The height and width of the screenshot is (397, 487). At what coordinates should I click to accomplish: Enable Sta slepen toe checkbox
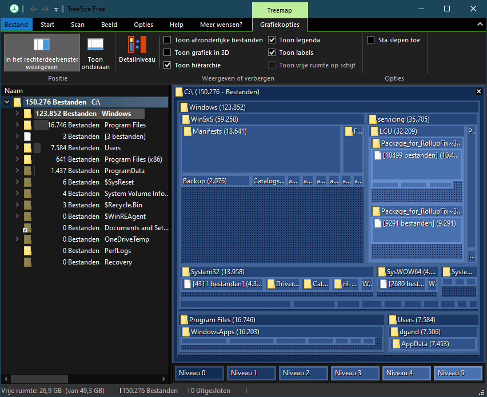point(370,40)
